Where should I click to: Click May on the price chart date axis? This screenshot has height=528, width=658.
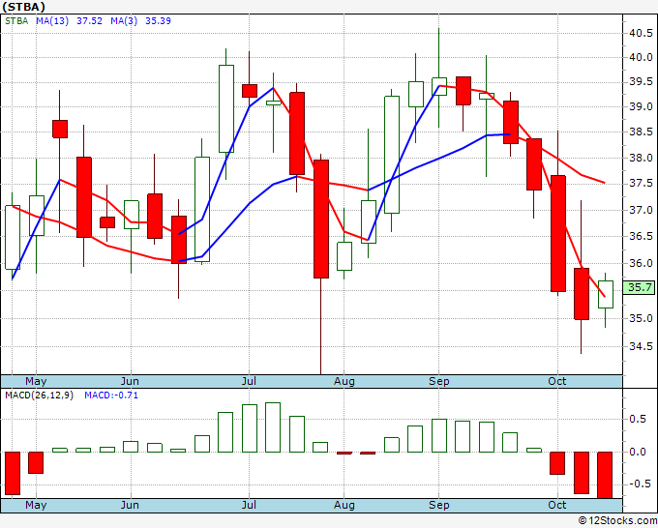[36, 381]
